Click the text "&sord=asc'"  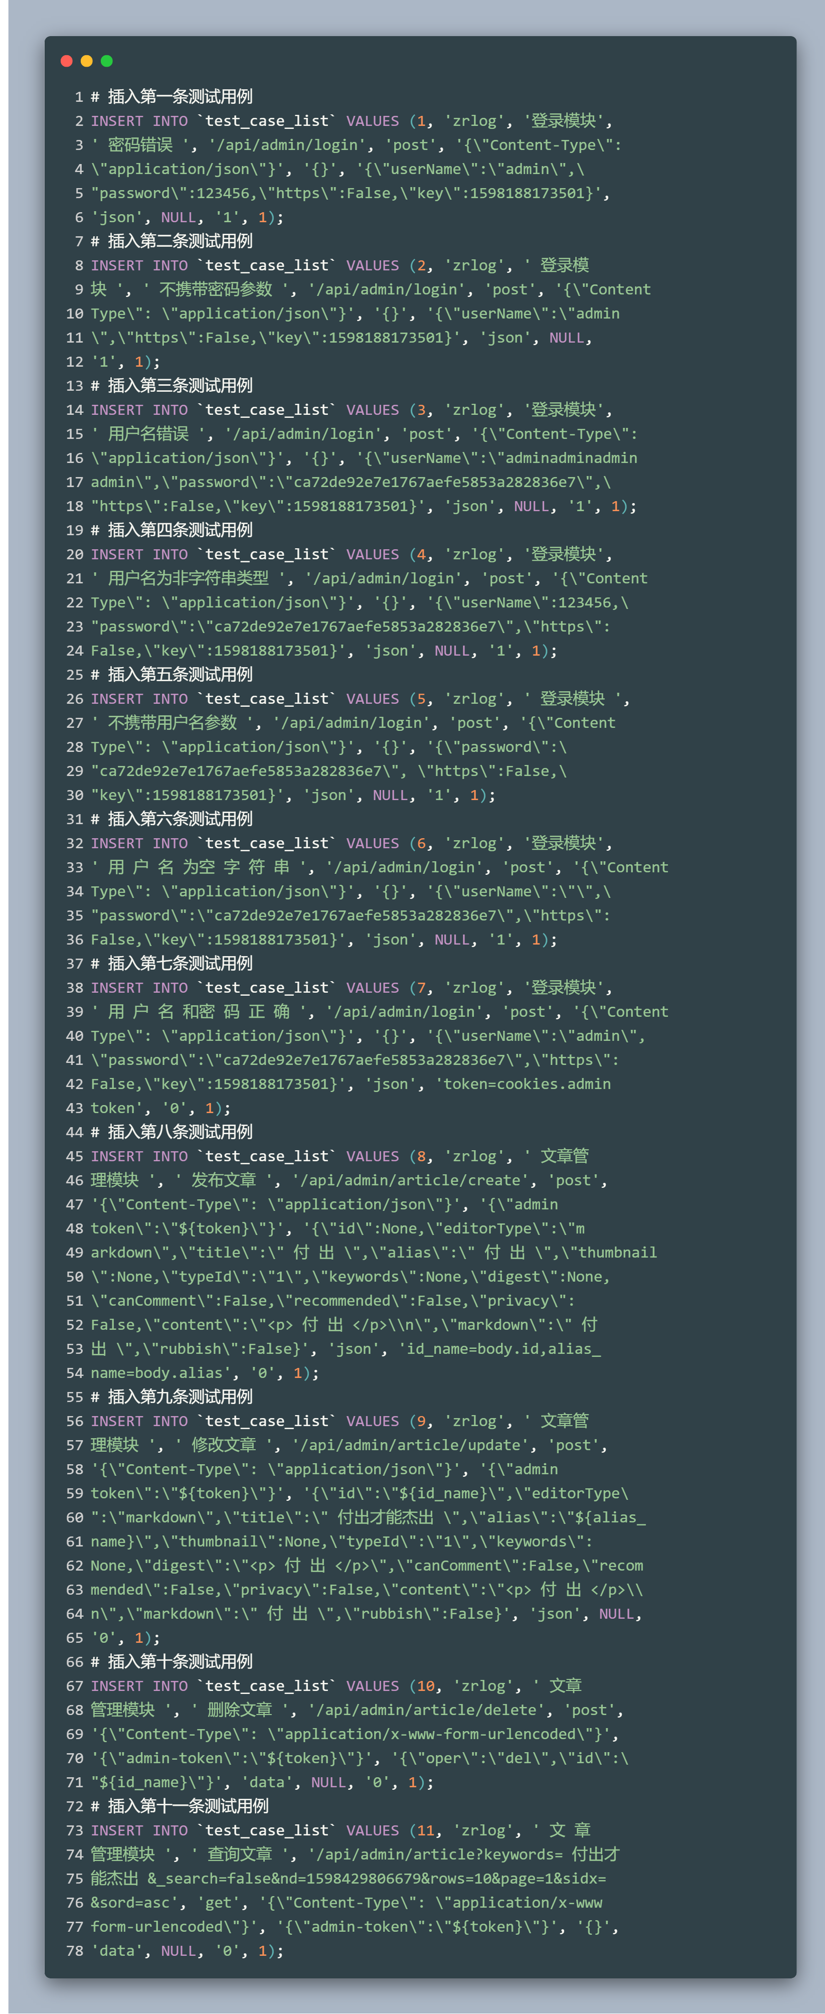pyautogui.click(x=135, y=1902)
